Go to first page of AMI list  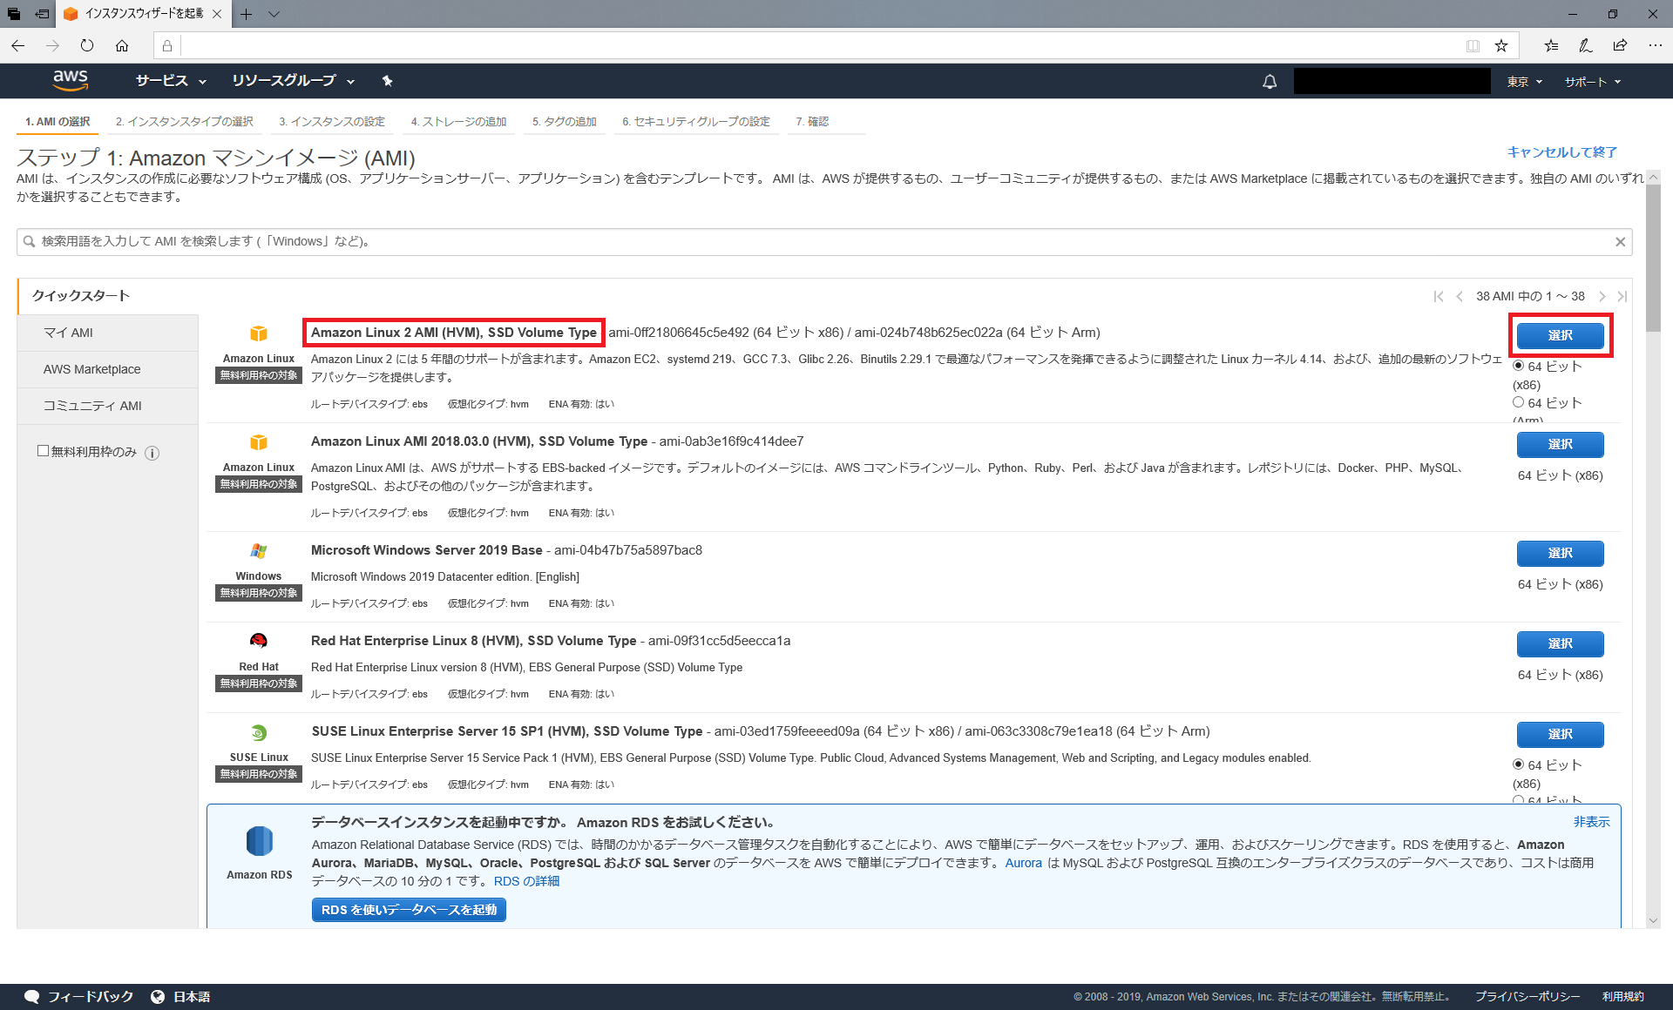point(1439,297)
